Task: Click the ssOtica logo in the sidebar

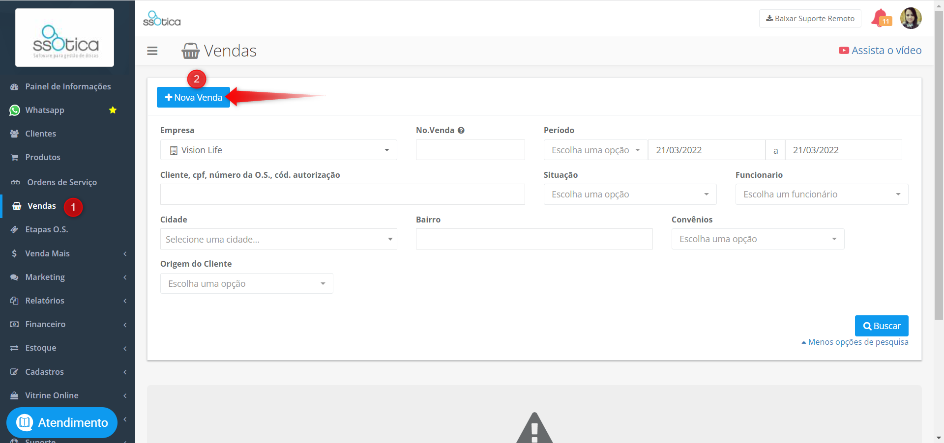Action: 65,38
